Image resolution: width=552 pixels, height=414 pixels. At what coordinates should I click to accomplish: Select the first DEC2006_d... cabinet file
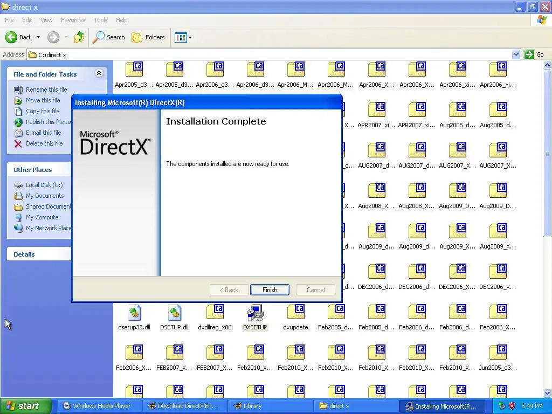pos(377,272)
